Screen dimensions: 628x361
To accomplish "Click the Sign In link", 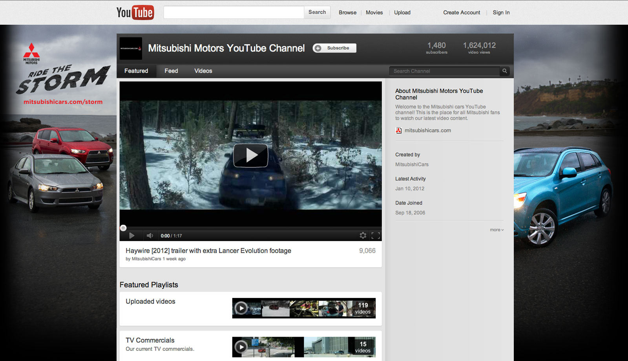I will pyautogui.click(x=501, y=13).
